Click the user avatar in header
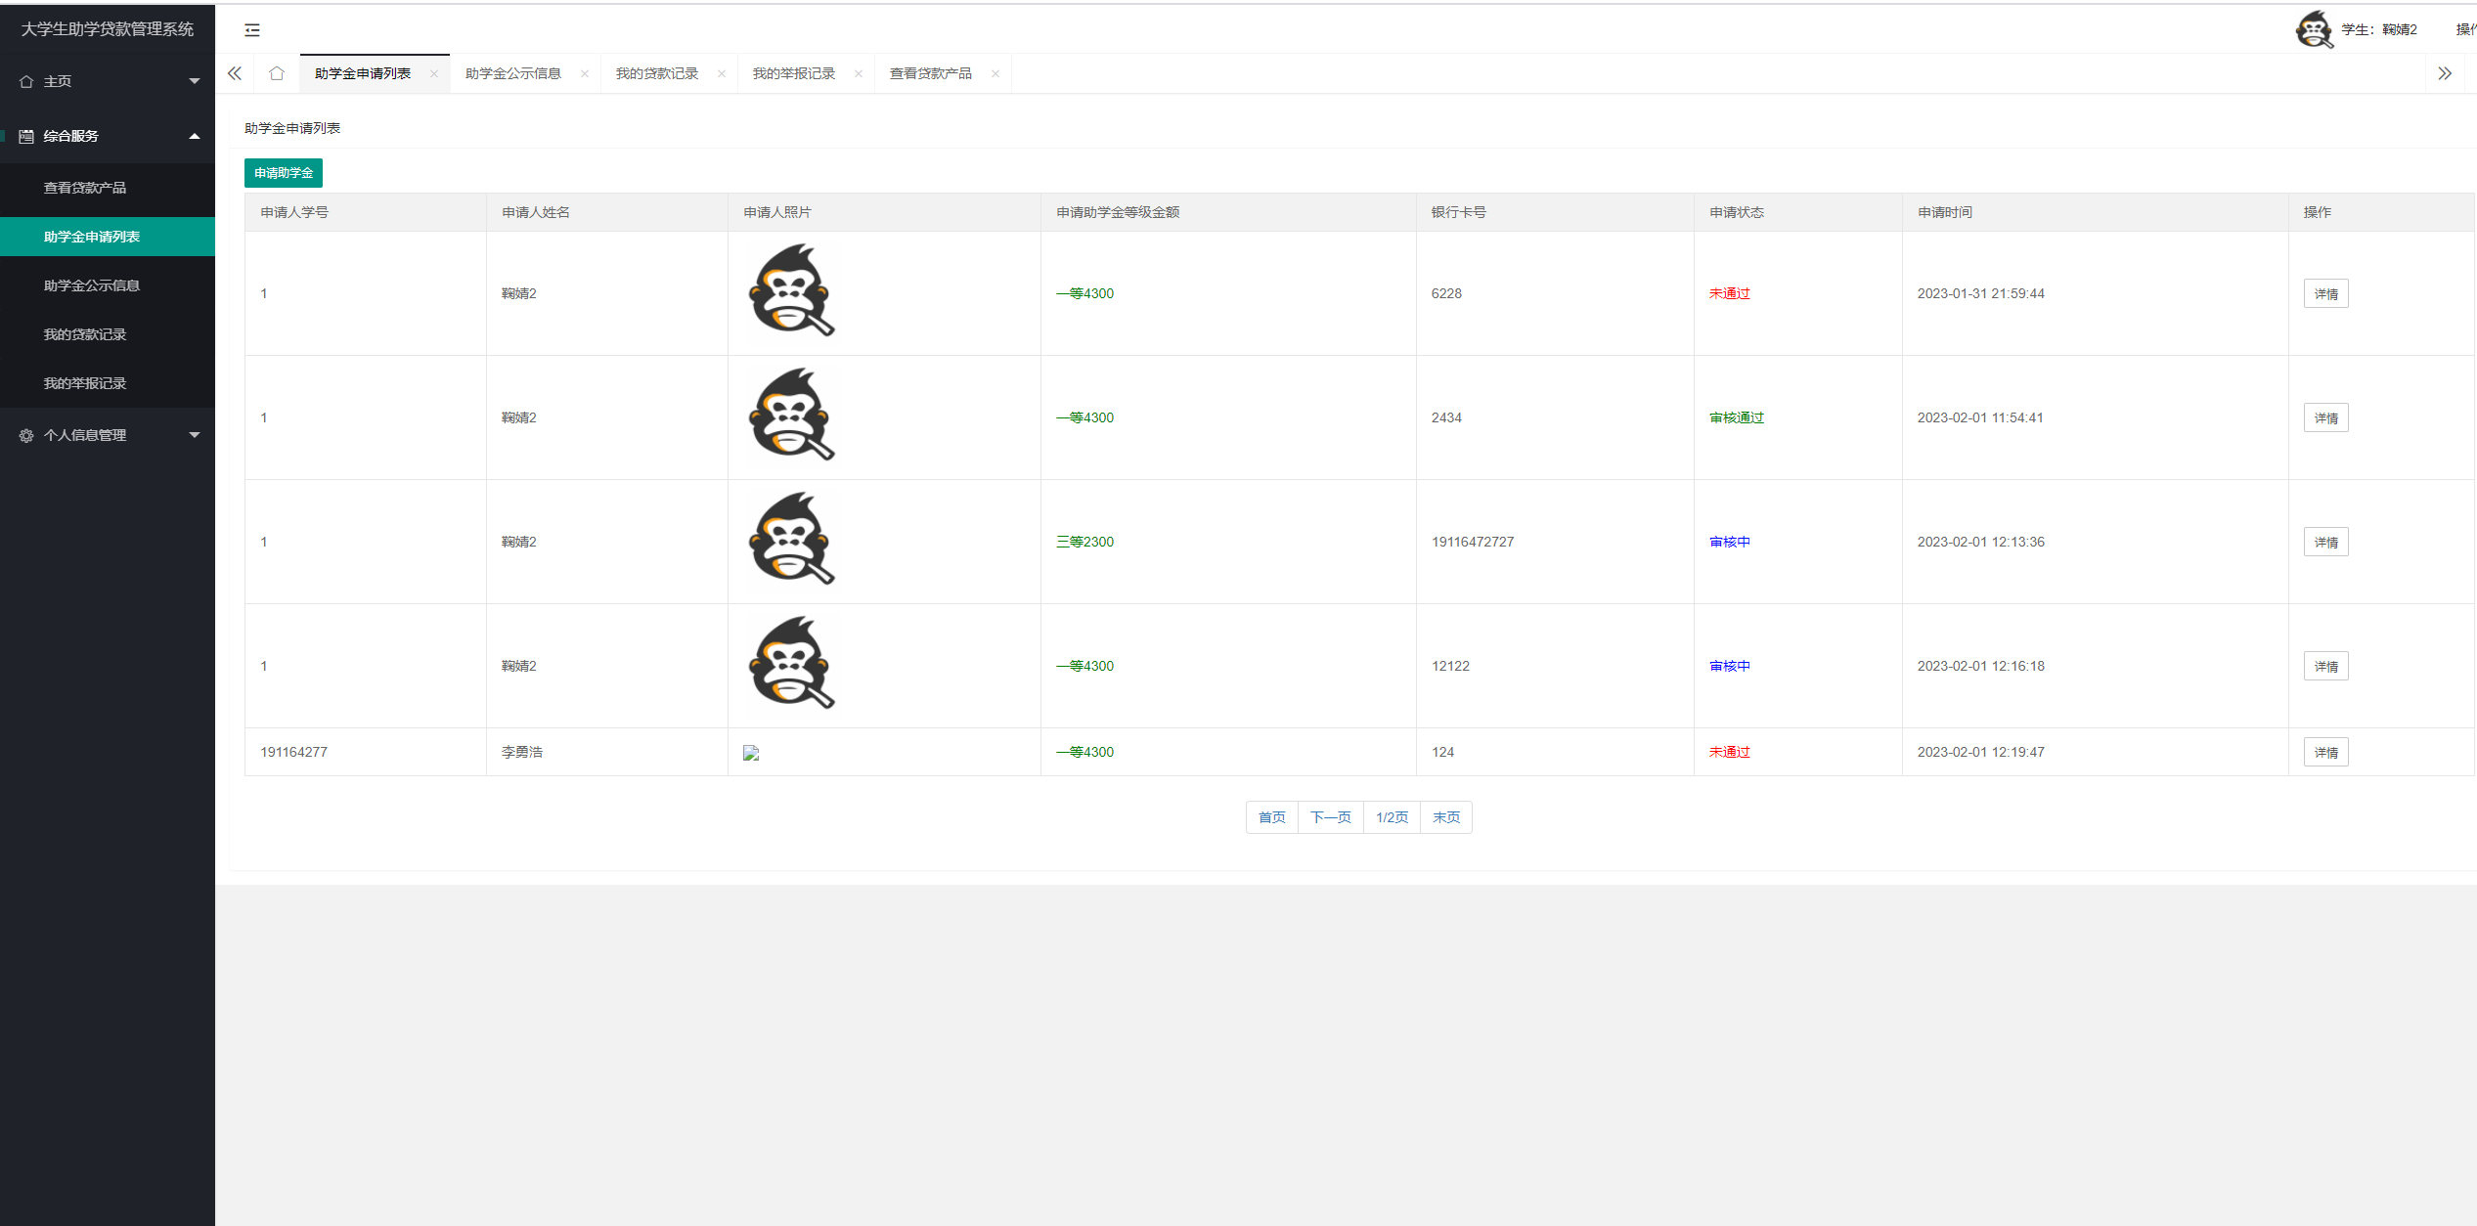The width and height of the screenshot is (2477, 1226). pos(2314,29)
